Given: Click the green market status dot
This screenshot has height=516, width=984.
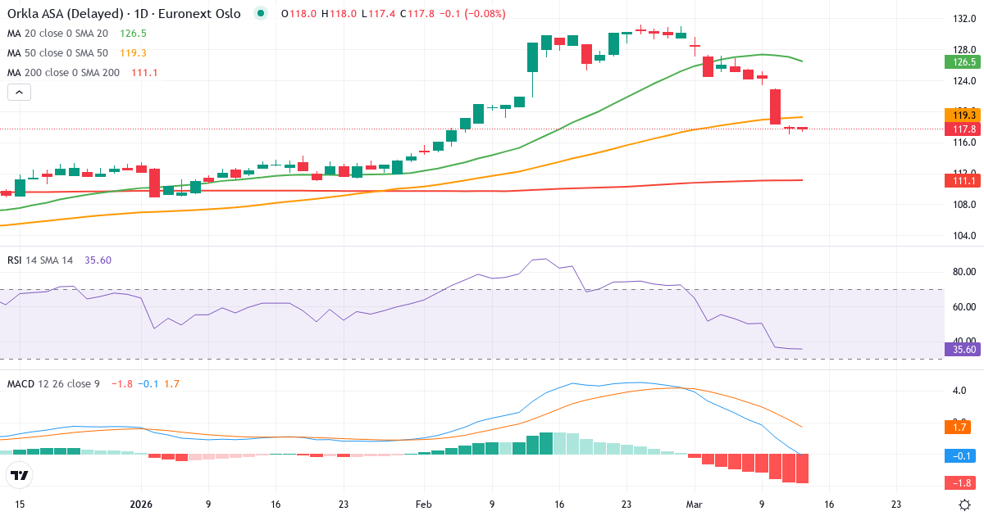Looking at the screenshot, I should click(261, 13).
